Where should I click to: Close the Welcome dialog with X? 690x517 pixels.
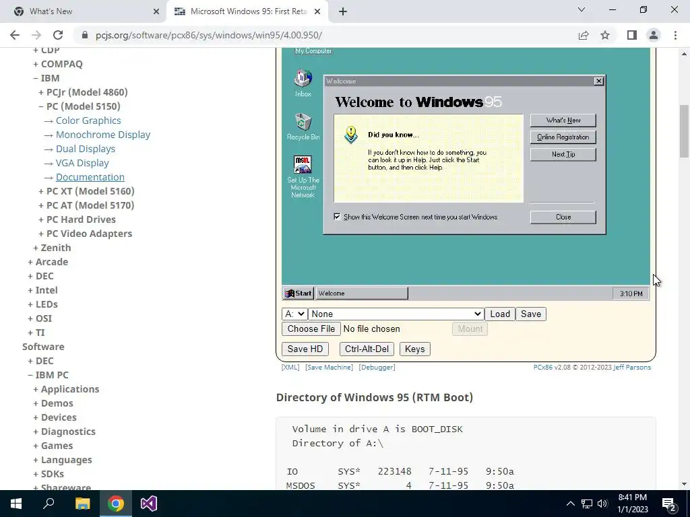pyautogui.click(x=598, y=81)
